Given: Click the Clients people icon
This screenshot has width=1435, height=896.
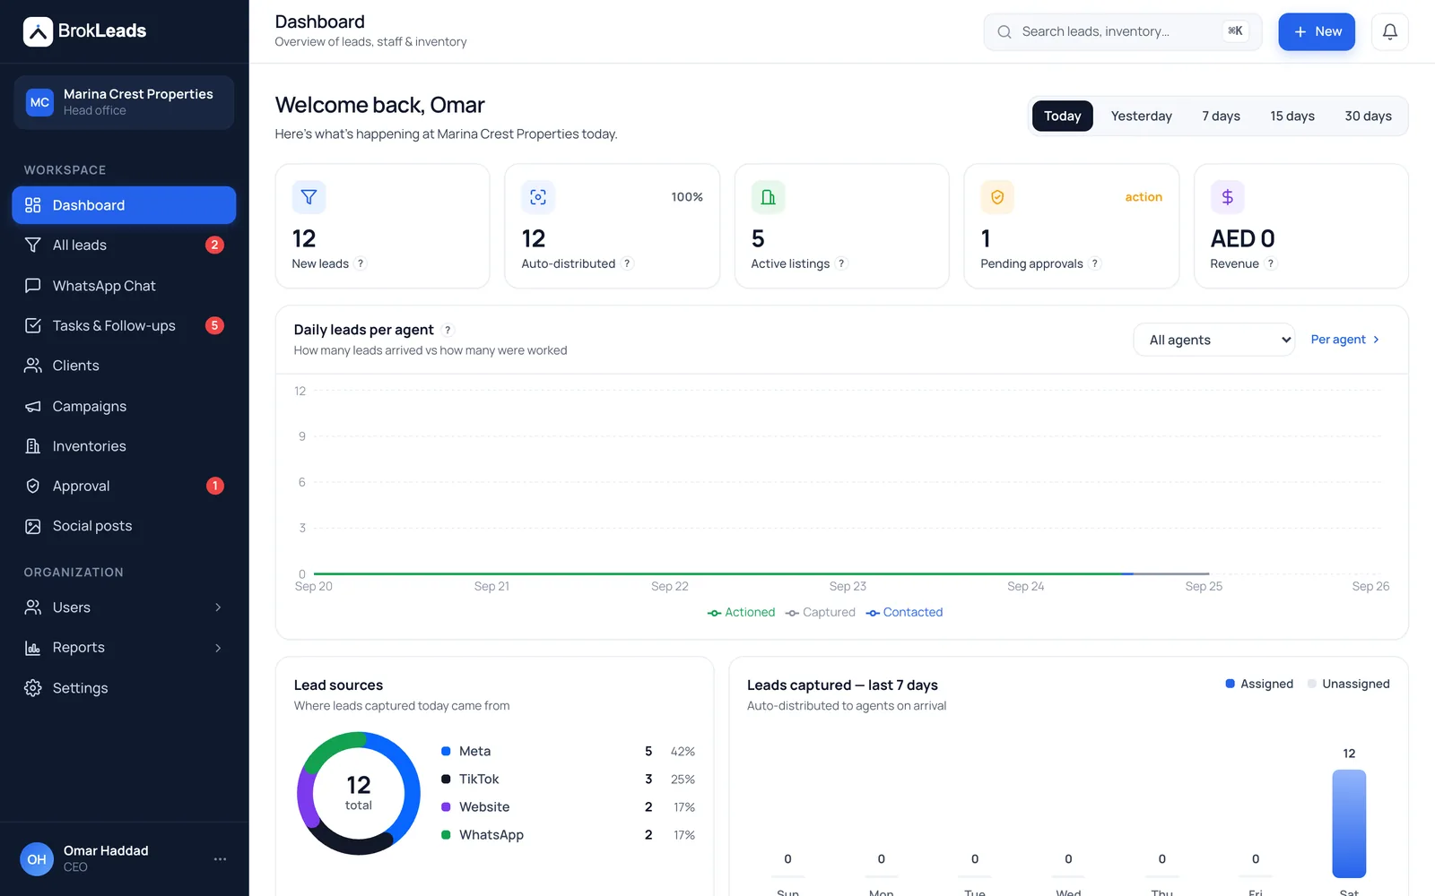Looking at the screenshot, I should click(x=33, y=366).
